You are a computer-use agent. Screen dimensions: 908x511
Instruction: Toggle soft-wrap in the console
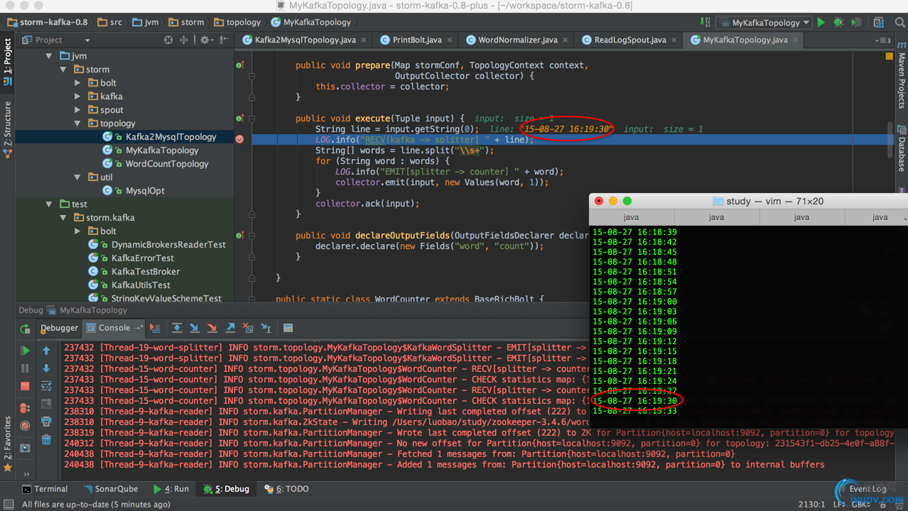pos(46,386)
